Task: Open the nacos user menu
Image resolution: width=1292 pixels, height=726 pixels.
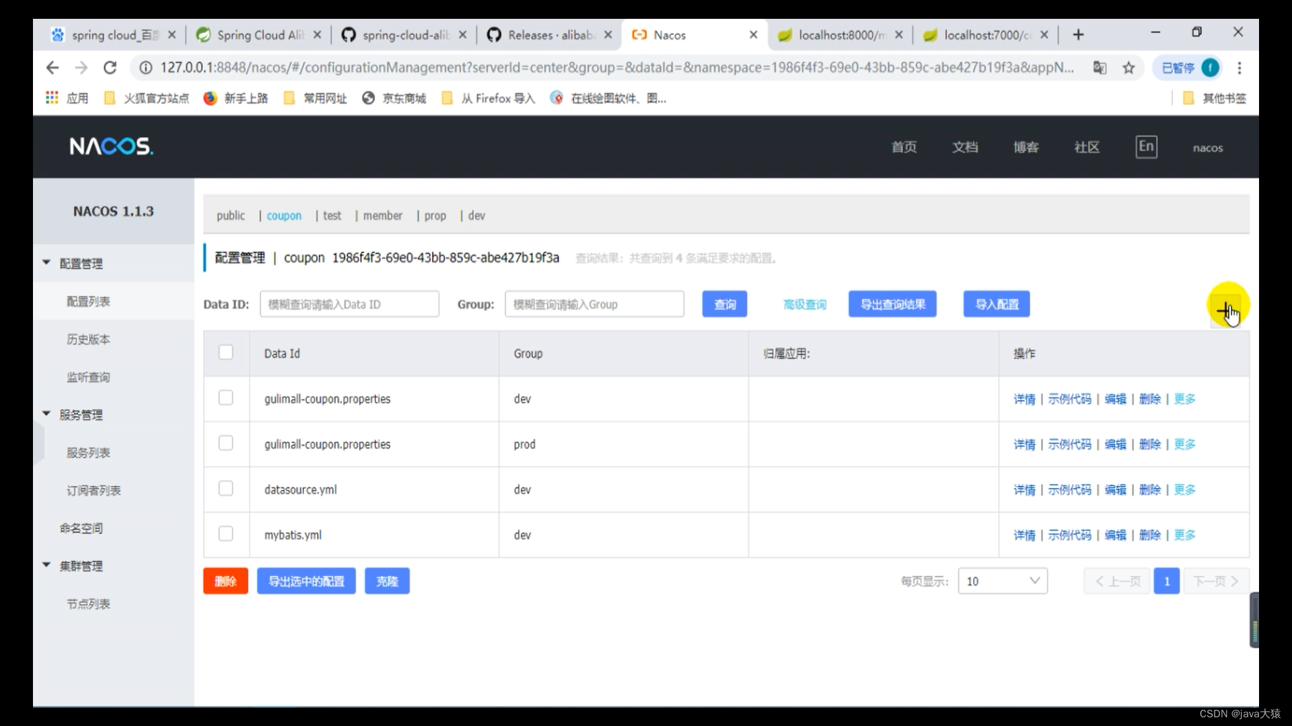Action: 1208,148
